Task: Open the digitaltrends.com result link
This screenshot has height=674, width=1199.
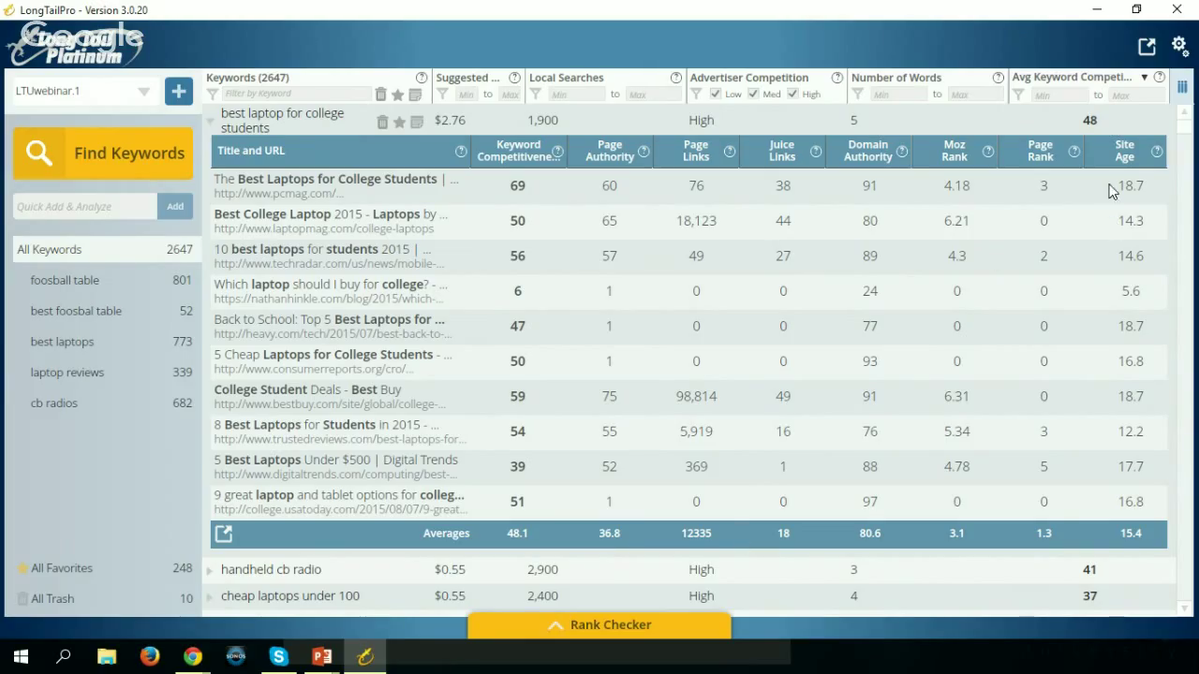Action: (x=335, y=475)
